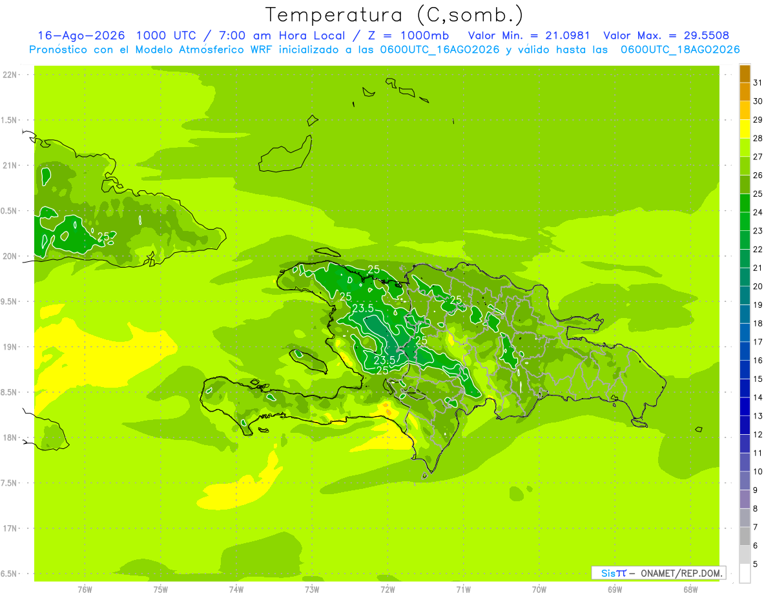Click the ONAMET/REP.DOM. credit label
775x598 pixels.
pos(681,573)
